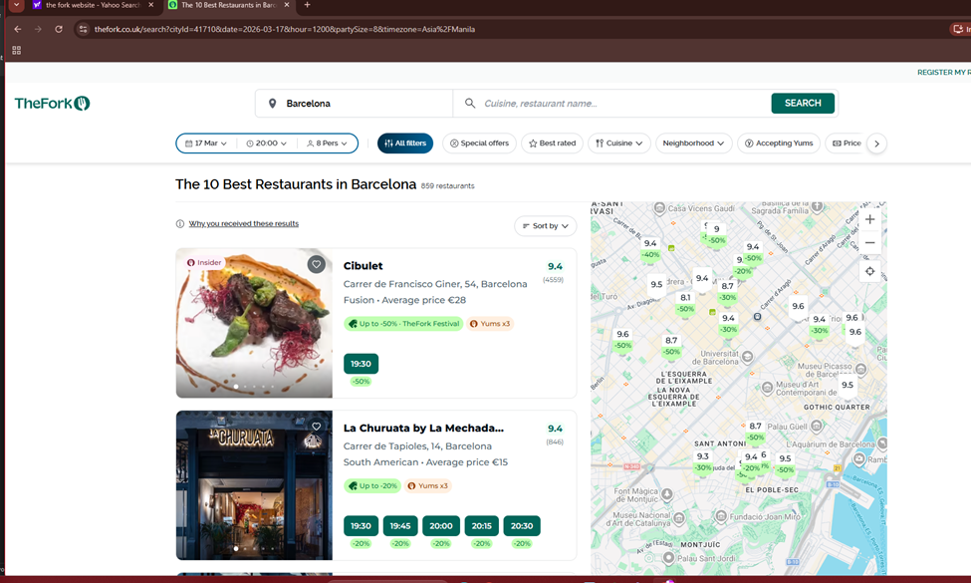Select the 9.5 map pin near Diagonal

(656, 284)
